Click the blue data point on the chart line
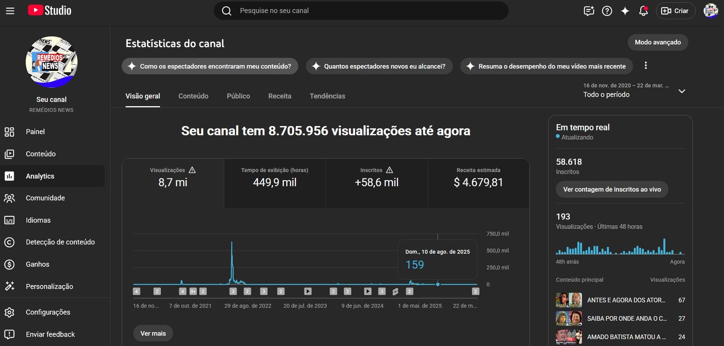Screen dimensions: 724x346 [438, 284]
